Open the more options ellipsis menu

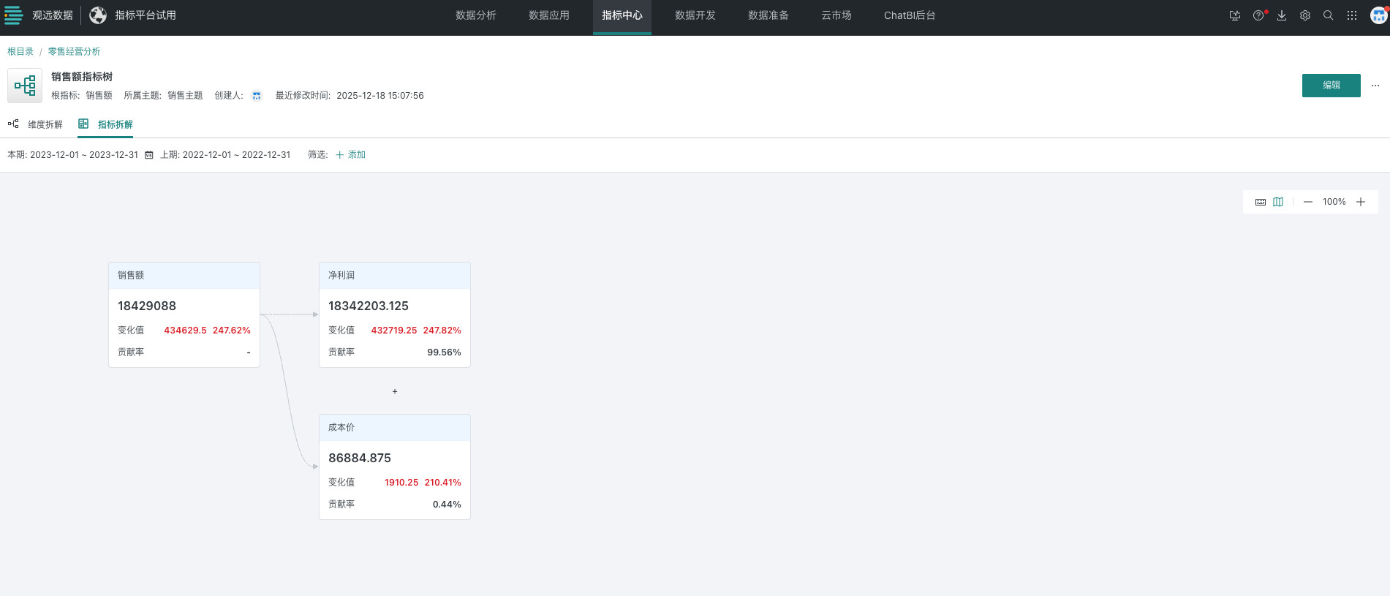[x=1375, y=86]
